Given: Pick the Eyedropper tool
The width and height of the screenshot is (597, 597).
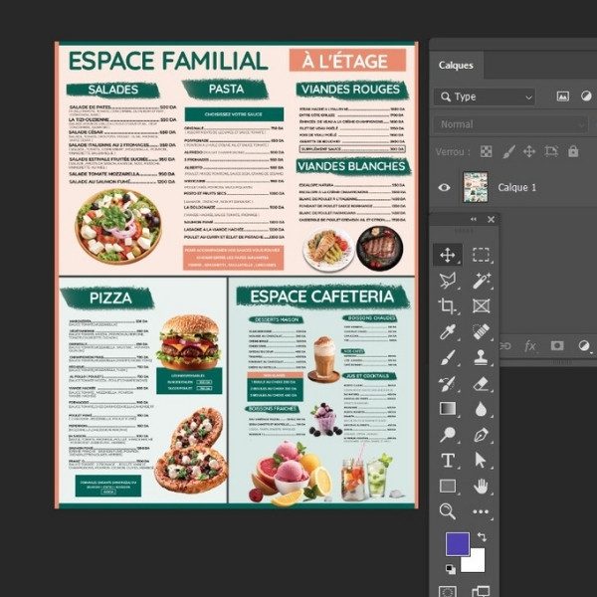Looking at the screenshot, I should click(448, 332).
